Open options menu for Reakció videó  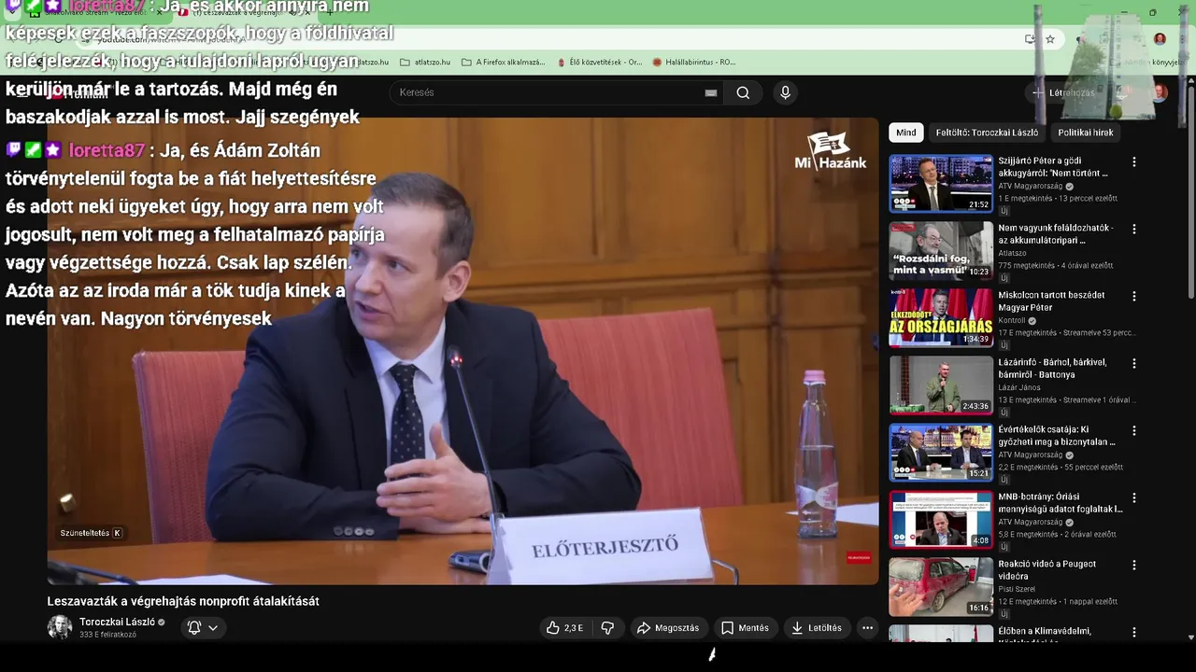(x=1134, y=565)
